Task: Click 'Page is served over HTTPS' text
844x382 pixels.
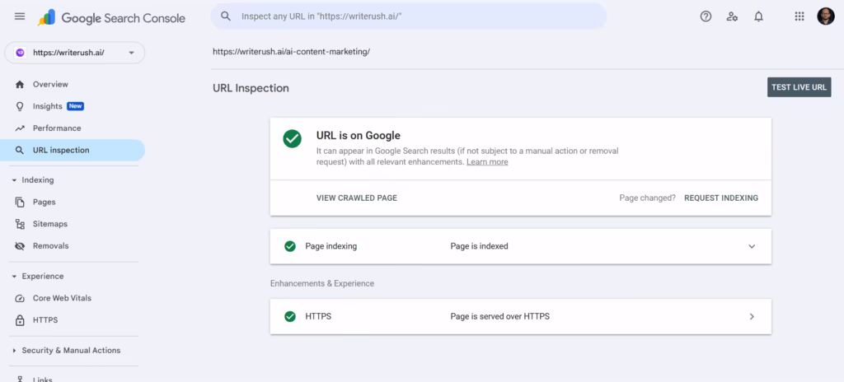Action: (500, 317)
